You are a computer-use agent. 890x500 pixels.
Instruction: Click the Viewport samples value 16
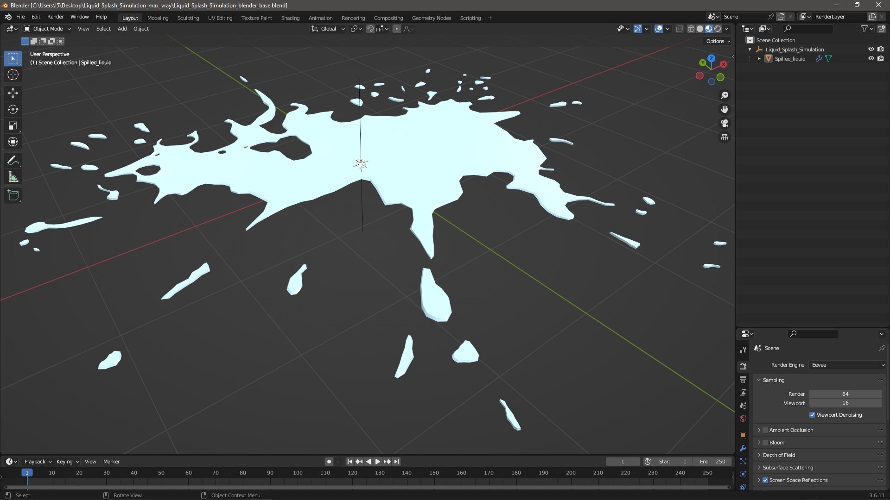pyautogui.click(x=845, y=403)
